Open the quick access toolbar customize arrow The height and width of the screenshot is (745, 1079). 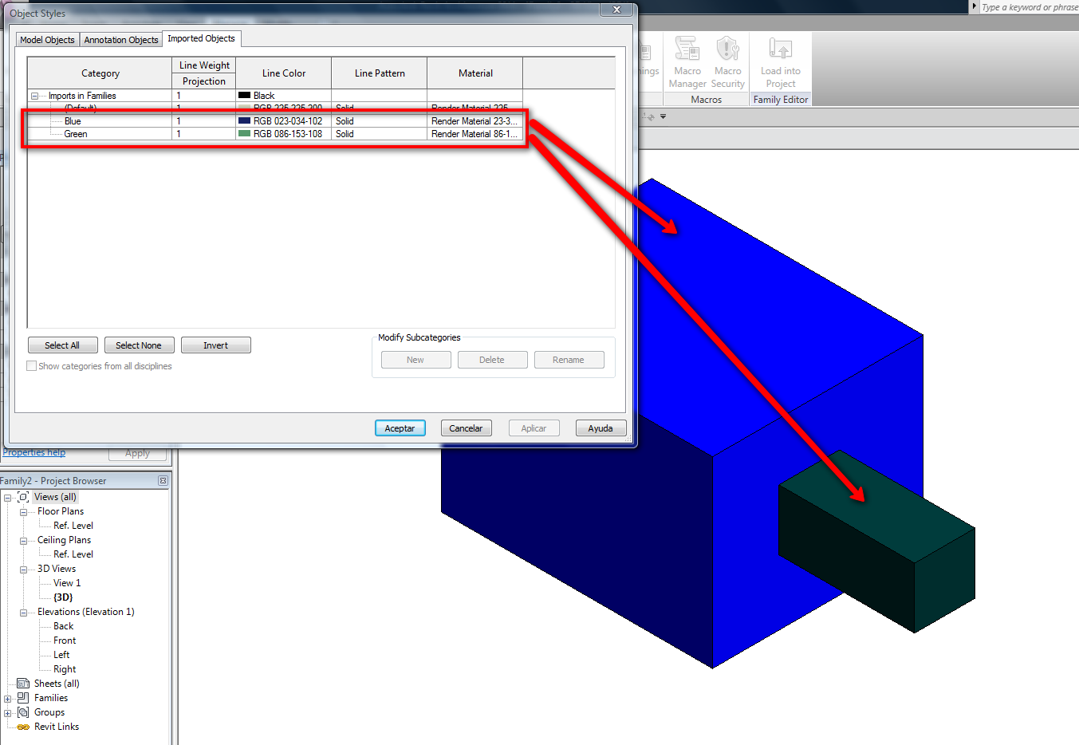[x=663, y=116]
